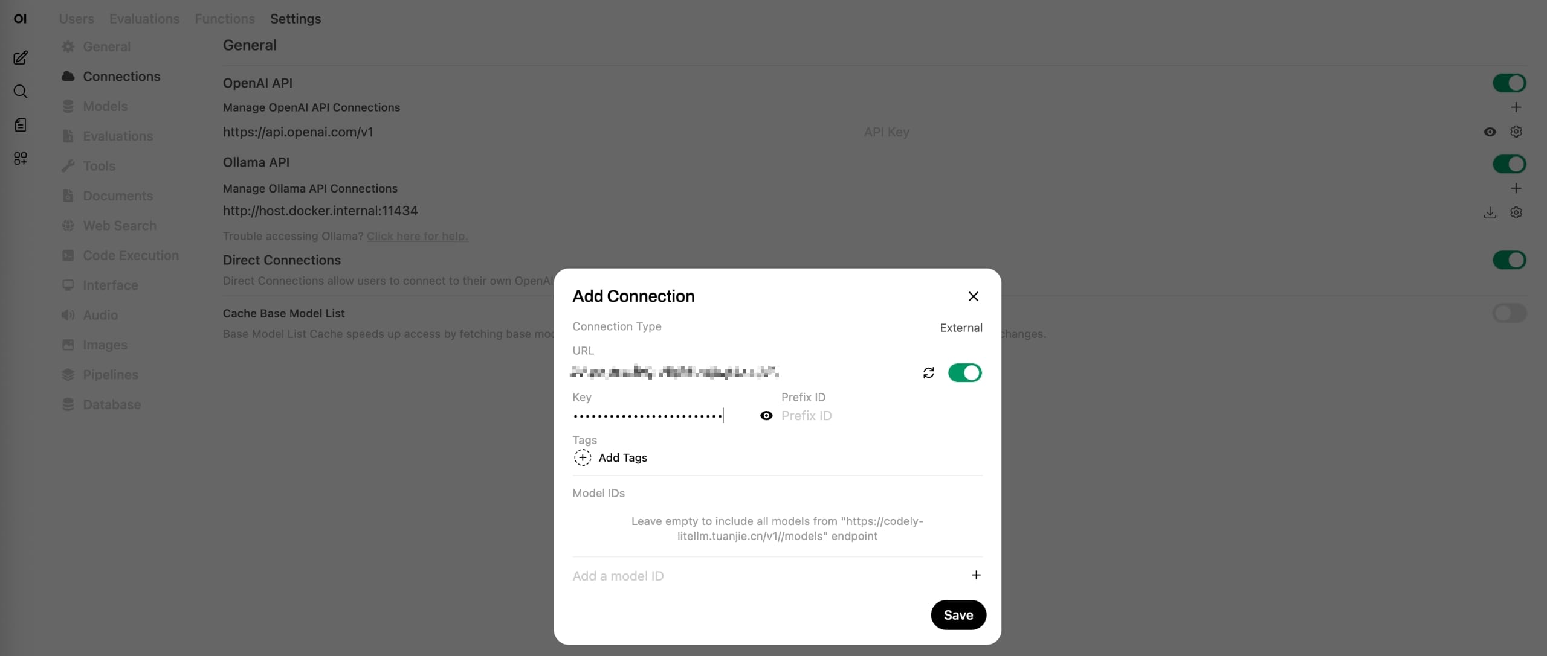Switch Connection Type from External

(x=961, y=328)
